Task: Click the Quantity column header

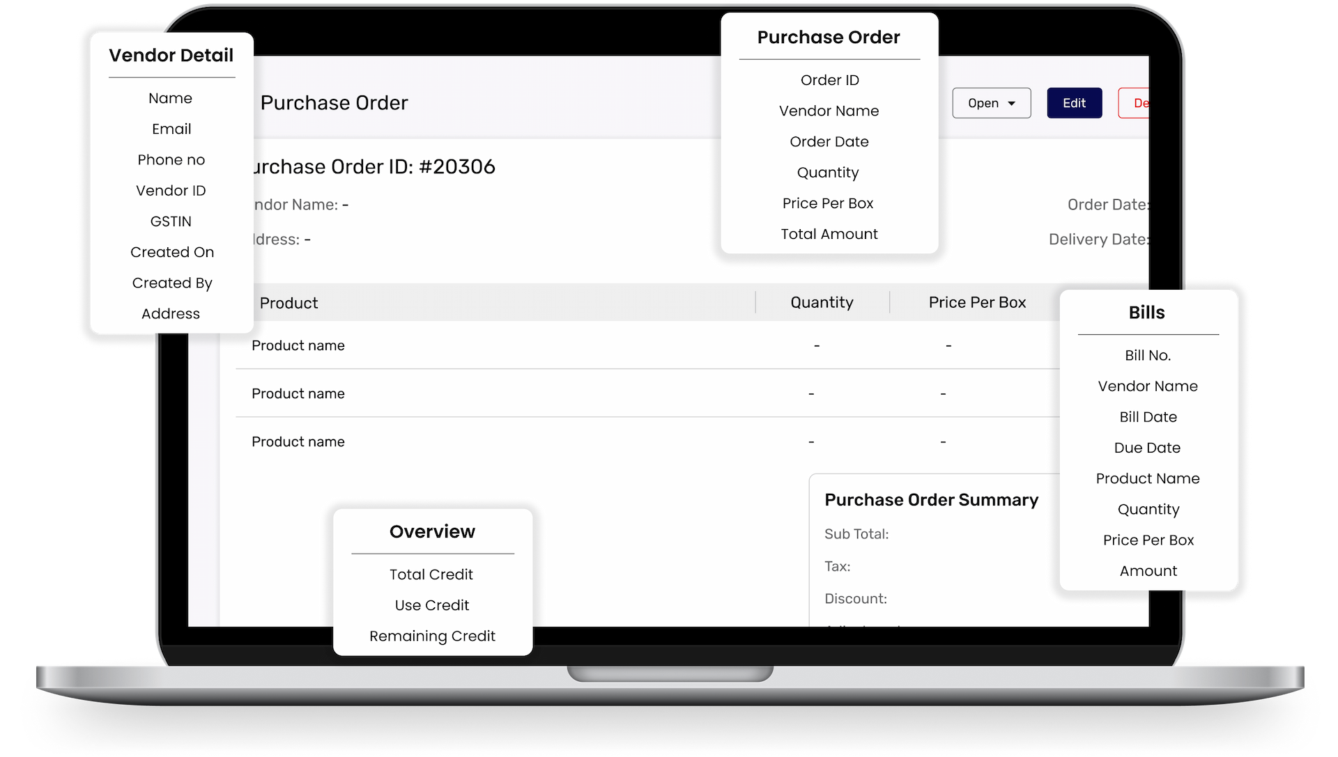Action: [x=822, y=302]
